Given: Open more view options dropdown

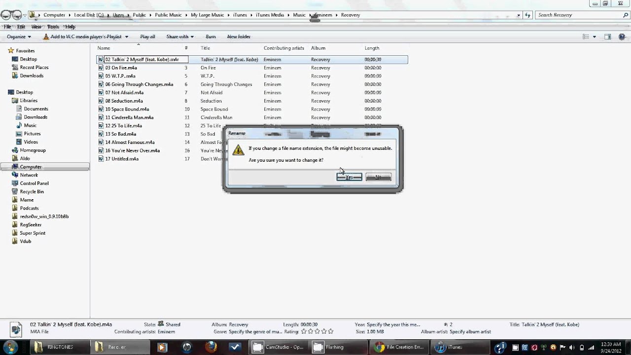Looking at the screenshot, I should pos(594,37).
